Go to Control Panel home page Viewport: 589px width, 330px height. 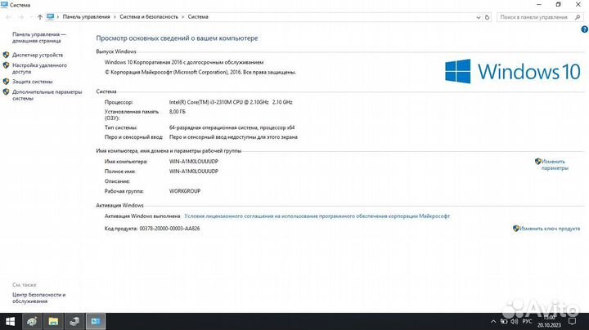39,38
